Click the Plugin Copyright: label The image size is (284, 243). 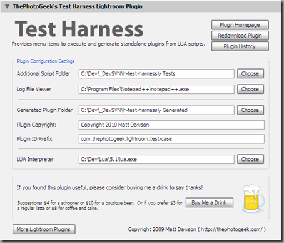pos(36,125)
